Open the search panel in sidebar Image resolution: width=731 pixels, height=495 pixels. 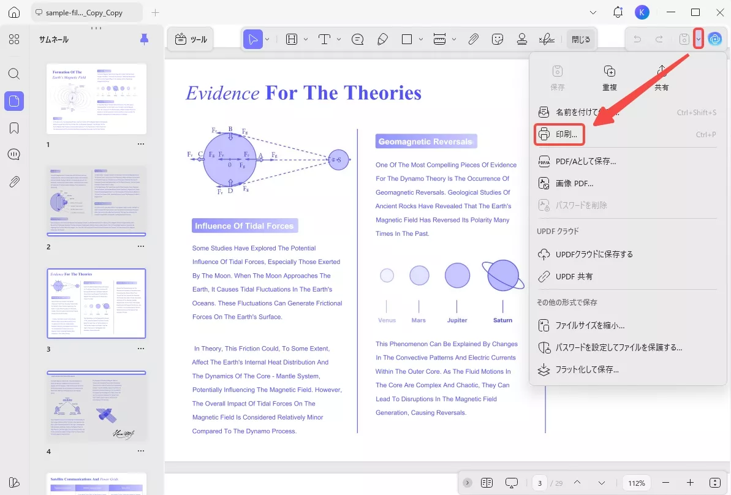[x=14, y=74]
